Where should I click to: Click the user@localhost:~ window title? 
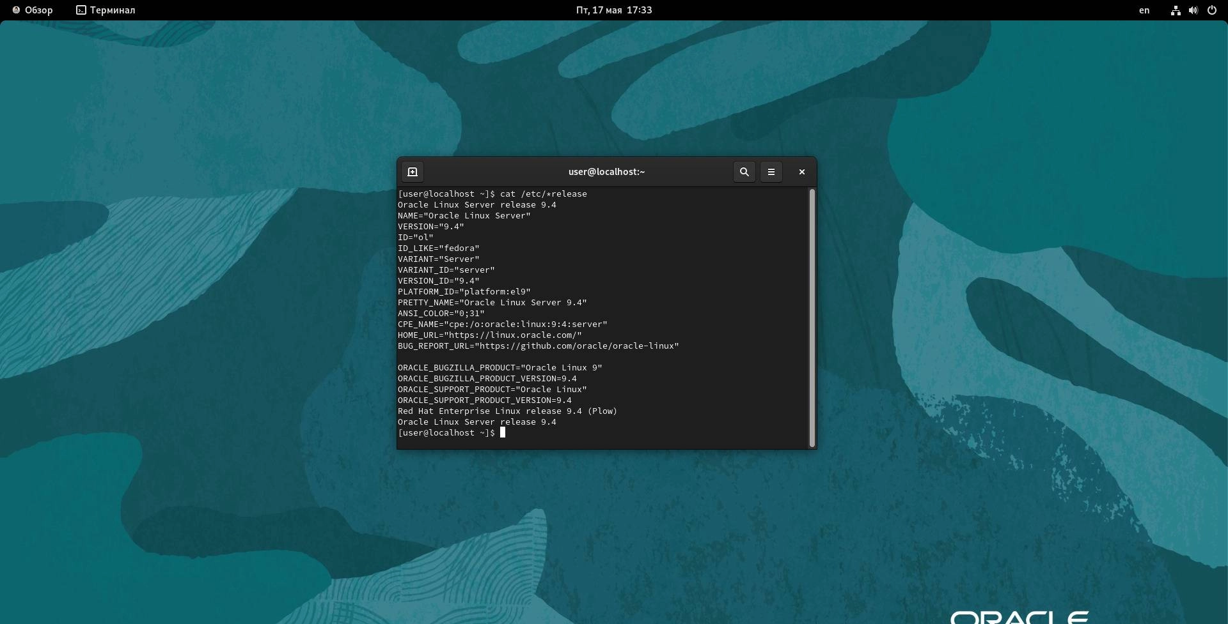tap(606, 172)
